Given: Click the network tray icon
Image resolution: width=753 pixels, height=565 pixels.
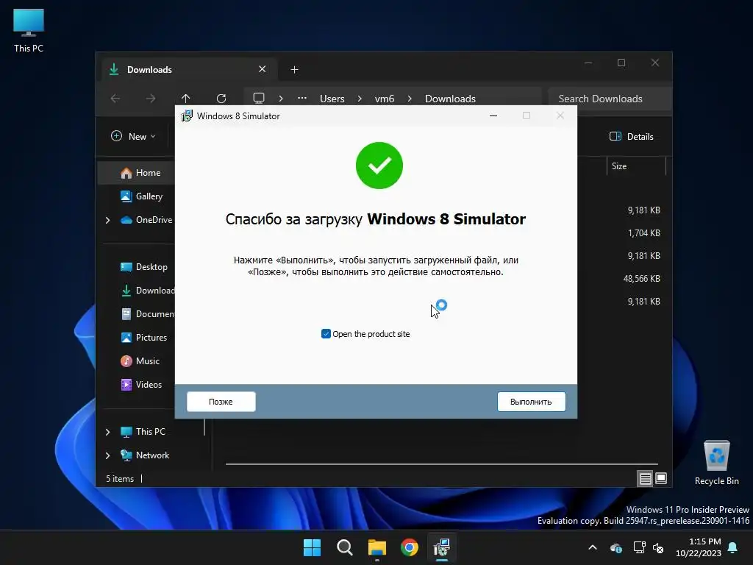Looking at the screenshot, I should pyautogui.click(x=639, y=547).
